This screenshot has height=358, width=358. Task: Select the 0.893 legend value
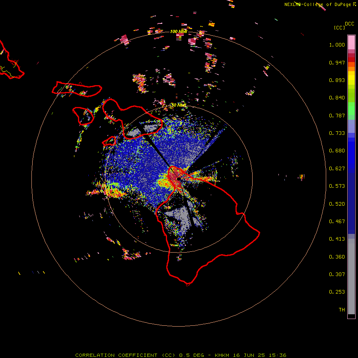tap(337, 80)
